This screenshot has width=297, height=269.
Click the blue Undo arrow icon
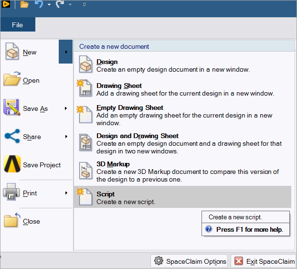click(x=39, y=5)
